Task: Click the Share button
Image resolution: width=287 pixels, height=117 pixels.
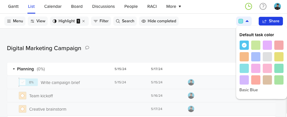Action: (x=271, y=21)
